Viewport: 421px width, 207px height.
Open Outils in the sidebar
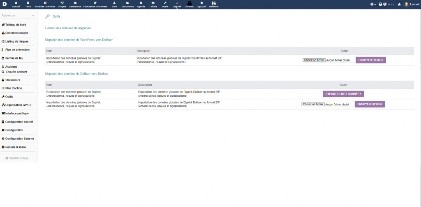click(x=7, y=97)
